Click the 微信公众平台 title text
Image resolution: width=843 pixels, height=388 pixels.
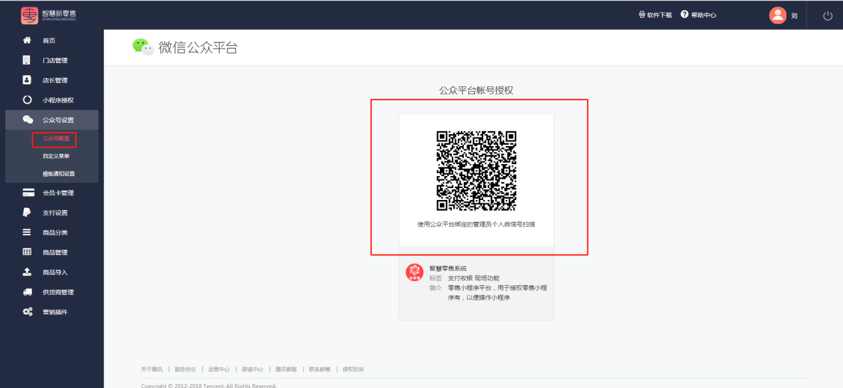click(x=198, y=47)
